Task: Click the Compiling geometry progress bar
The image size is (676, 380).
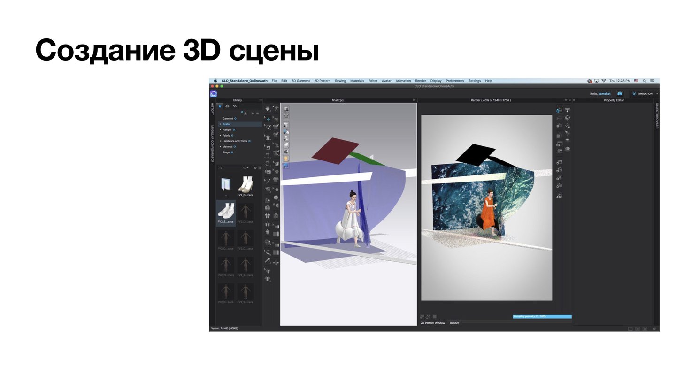Action: 542,317
